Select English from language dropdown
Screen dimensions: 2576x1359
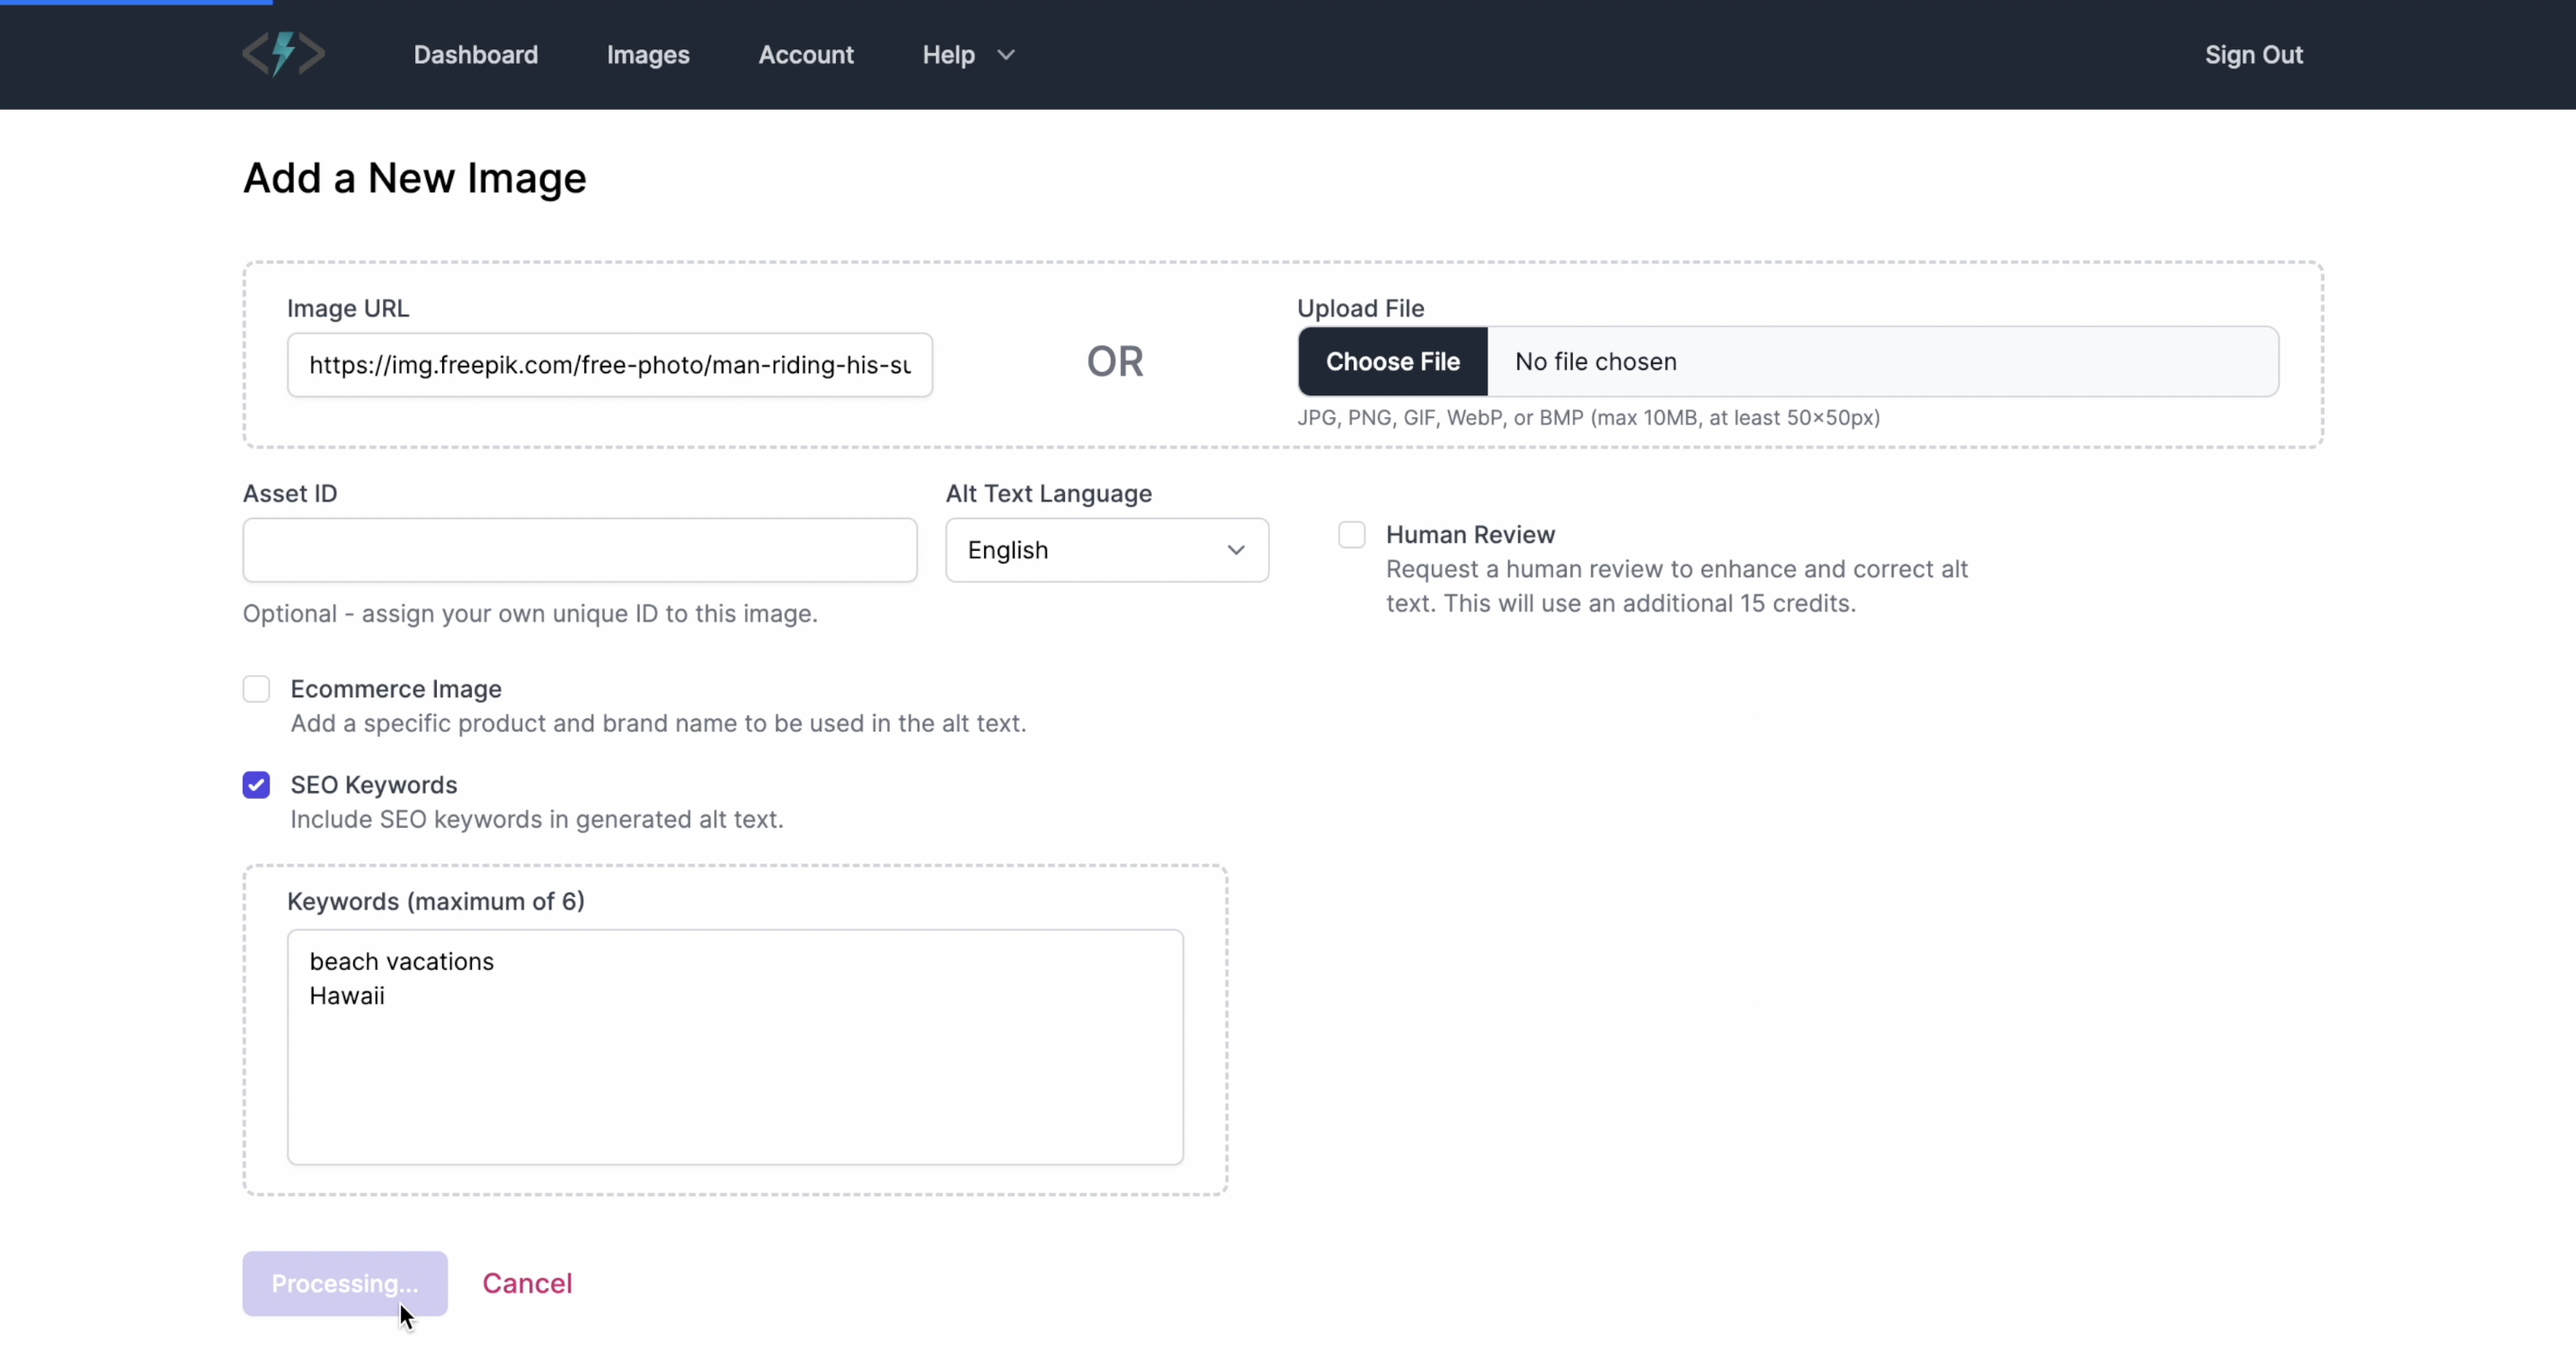coord(1106,550)
